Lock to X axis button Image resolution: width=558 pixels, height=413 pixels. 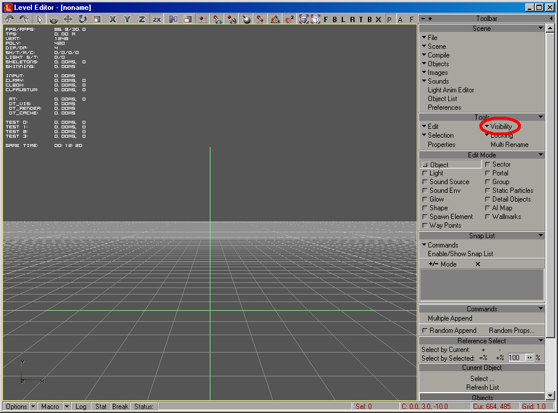[112, 19]
